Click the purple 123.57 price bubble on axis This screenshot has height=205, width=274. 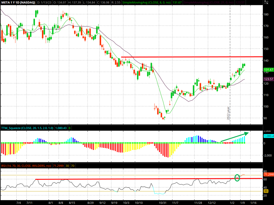(x=268, y=79)
